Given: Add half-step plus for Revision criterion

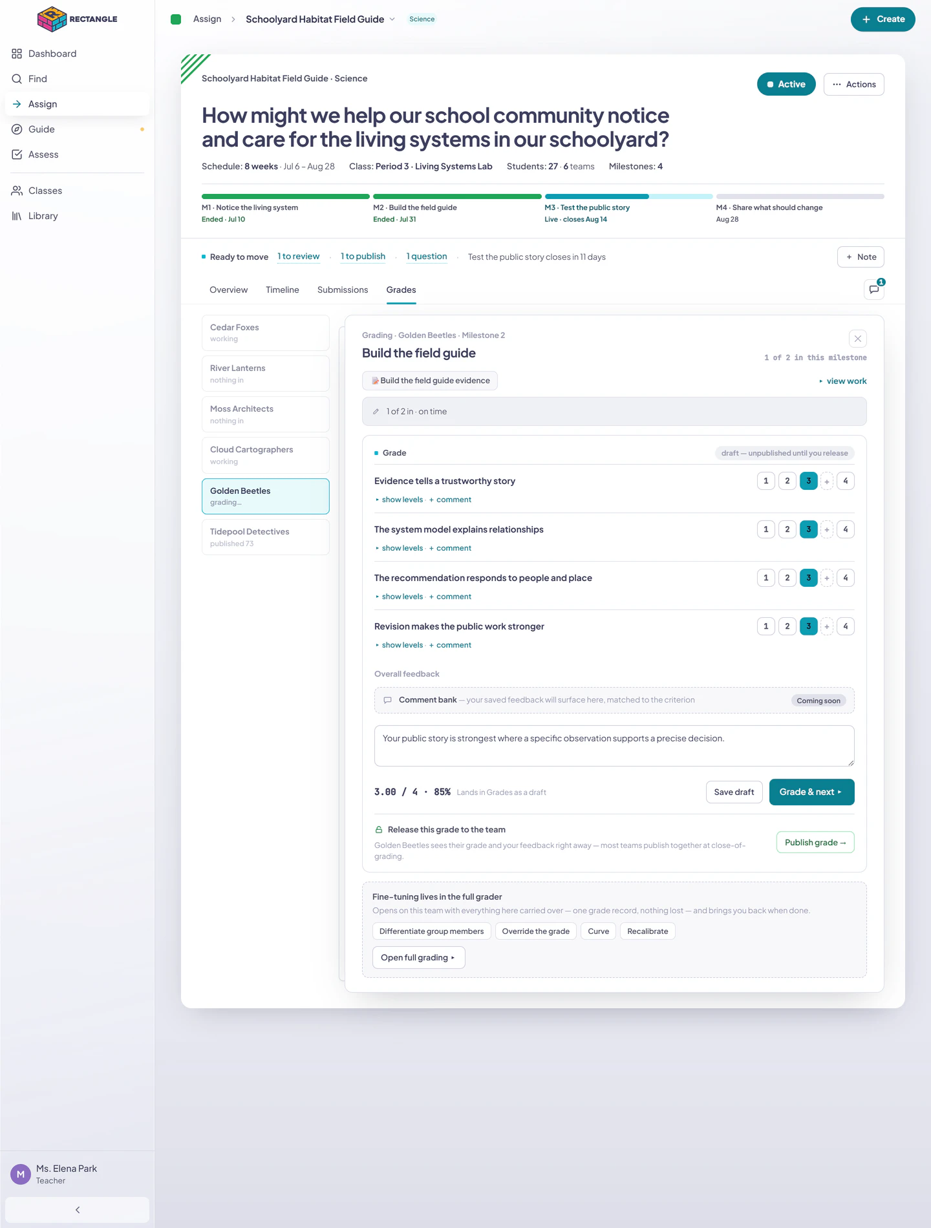Looking at the screenshot, I should coord(827,627).
